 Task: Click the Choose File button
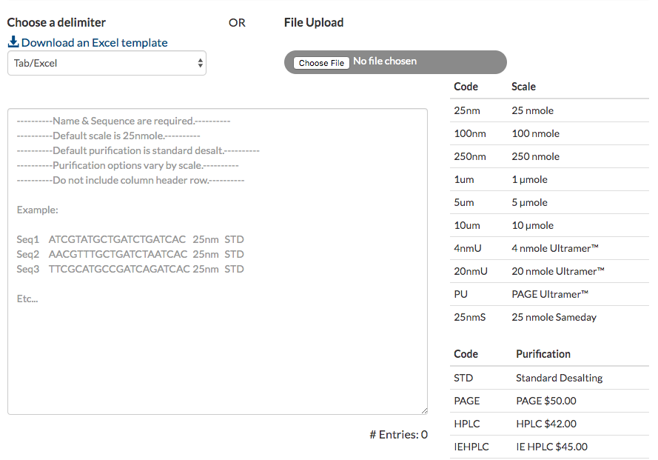321,63
